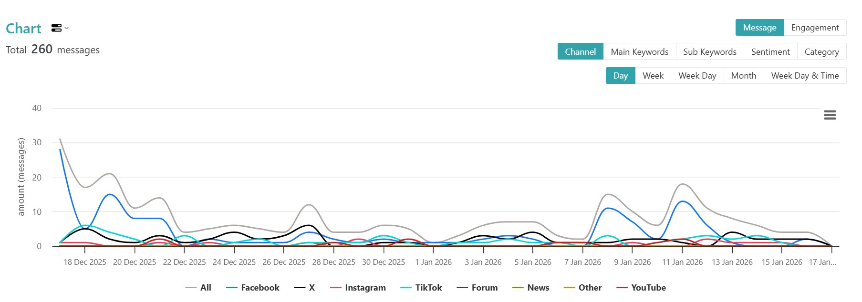Change time granularity to Week

653,76
